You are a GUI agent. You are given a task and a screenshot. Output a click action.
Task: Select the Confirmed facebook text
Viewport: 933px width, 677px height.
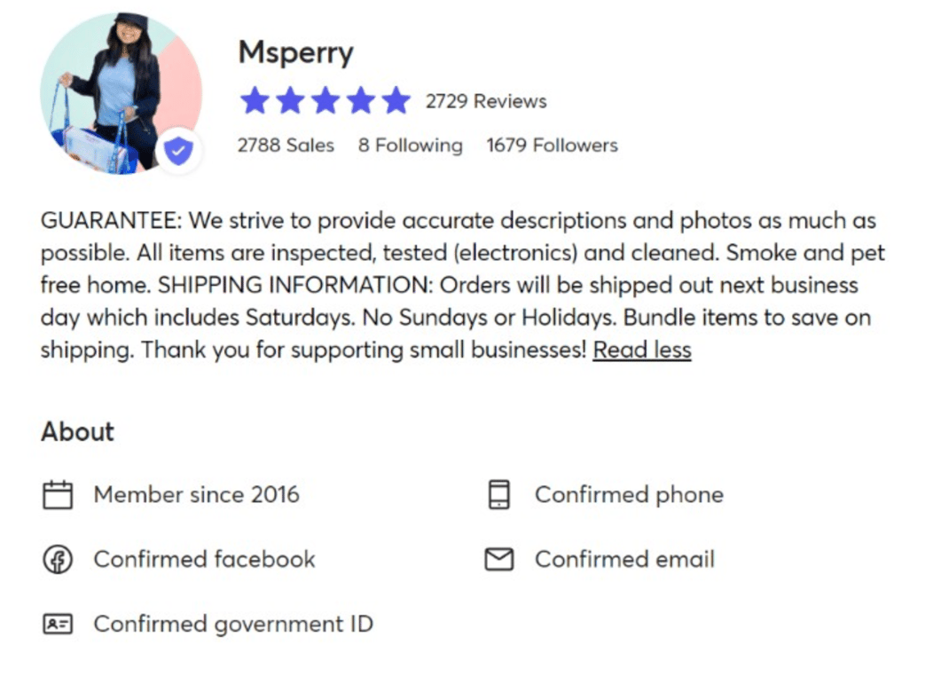203,559
